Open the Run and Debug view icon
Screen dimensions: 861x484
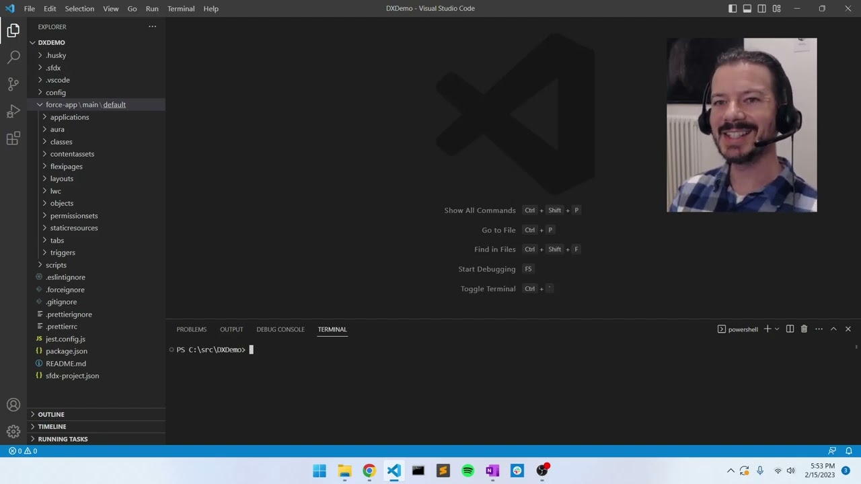pyautogui.click(x=13, y=112)
